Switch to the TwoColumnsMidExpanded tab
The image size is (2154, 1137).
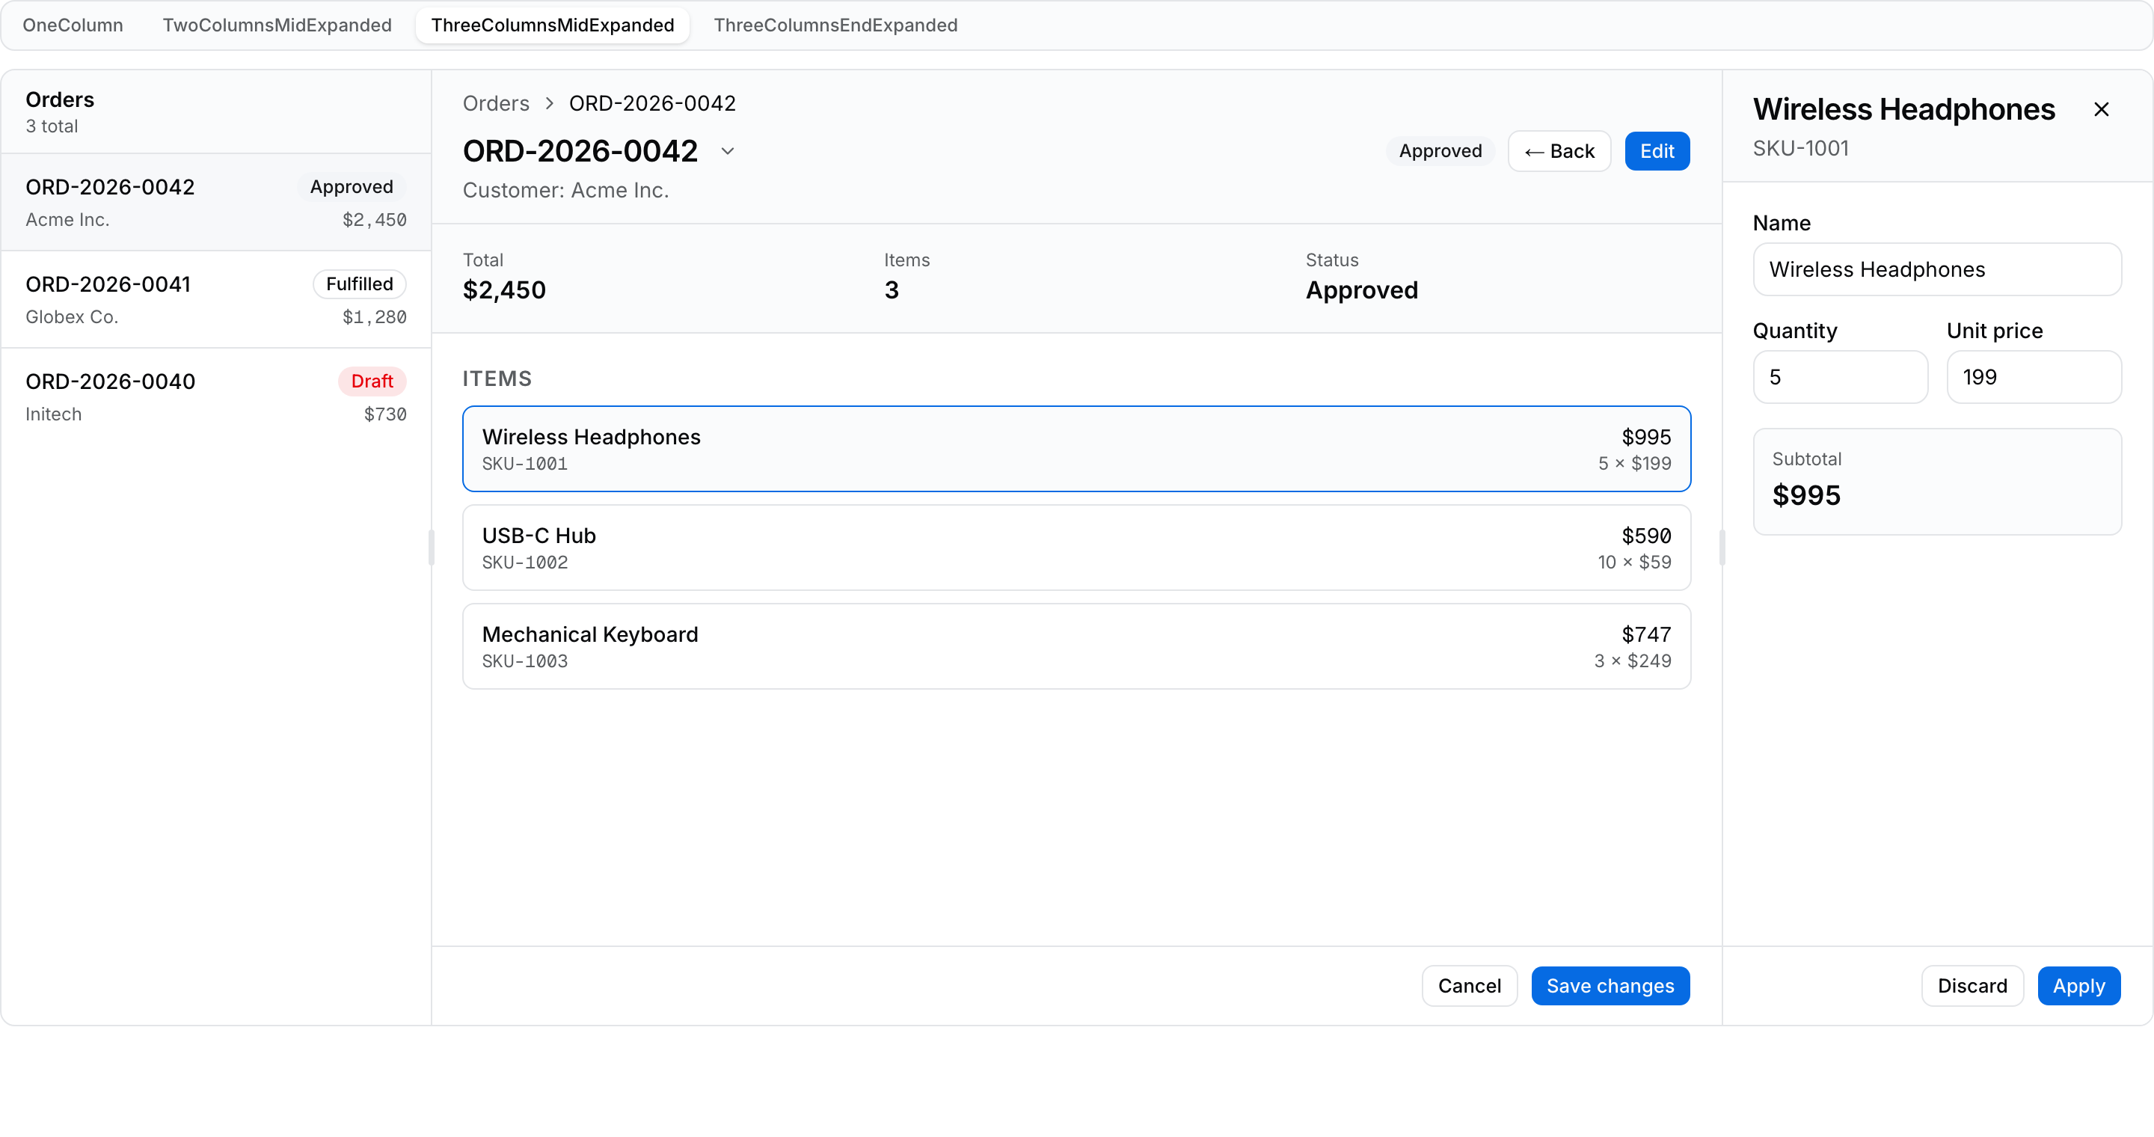(277, 25)
